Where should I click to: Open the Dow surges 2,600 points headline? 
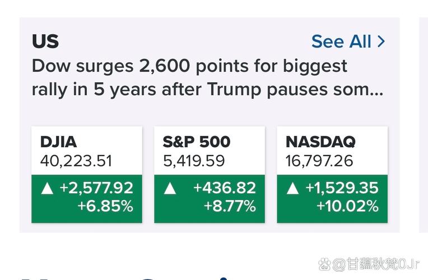point(190,66)
